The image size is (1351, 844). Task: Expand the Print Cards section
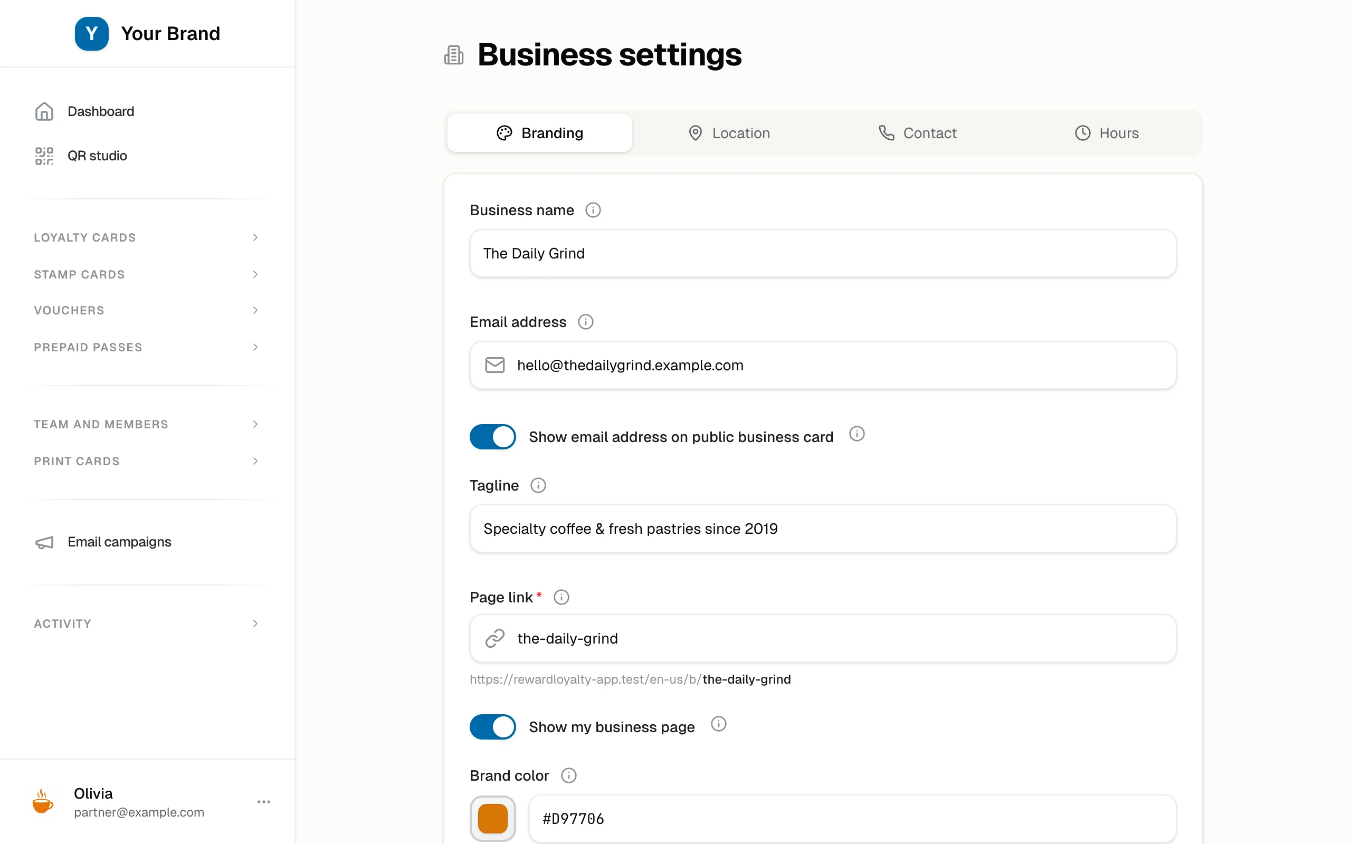click(147, 461)
